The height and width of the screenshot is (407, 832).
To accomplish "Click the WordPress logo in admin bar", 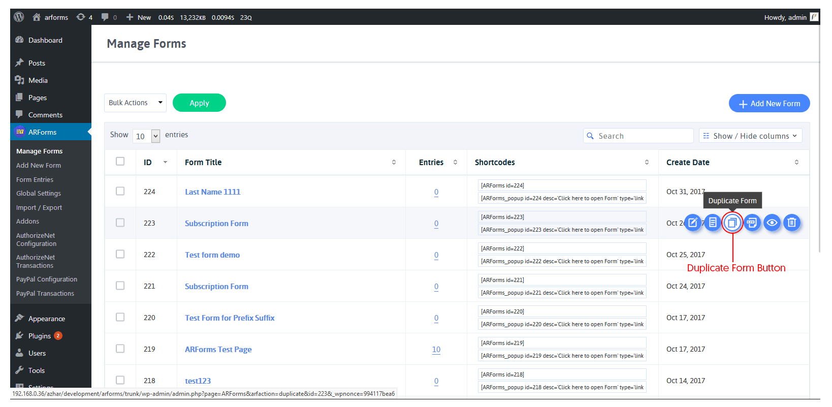I will tap(19, 17).
